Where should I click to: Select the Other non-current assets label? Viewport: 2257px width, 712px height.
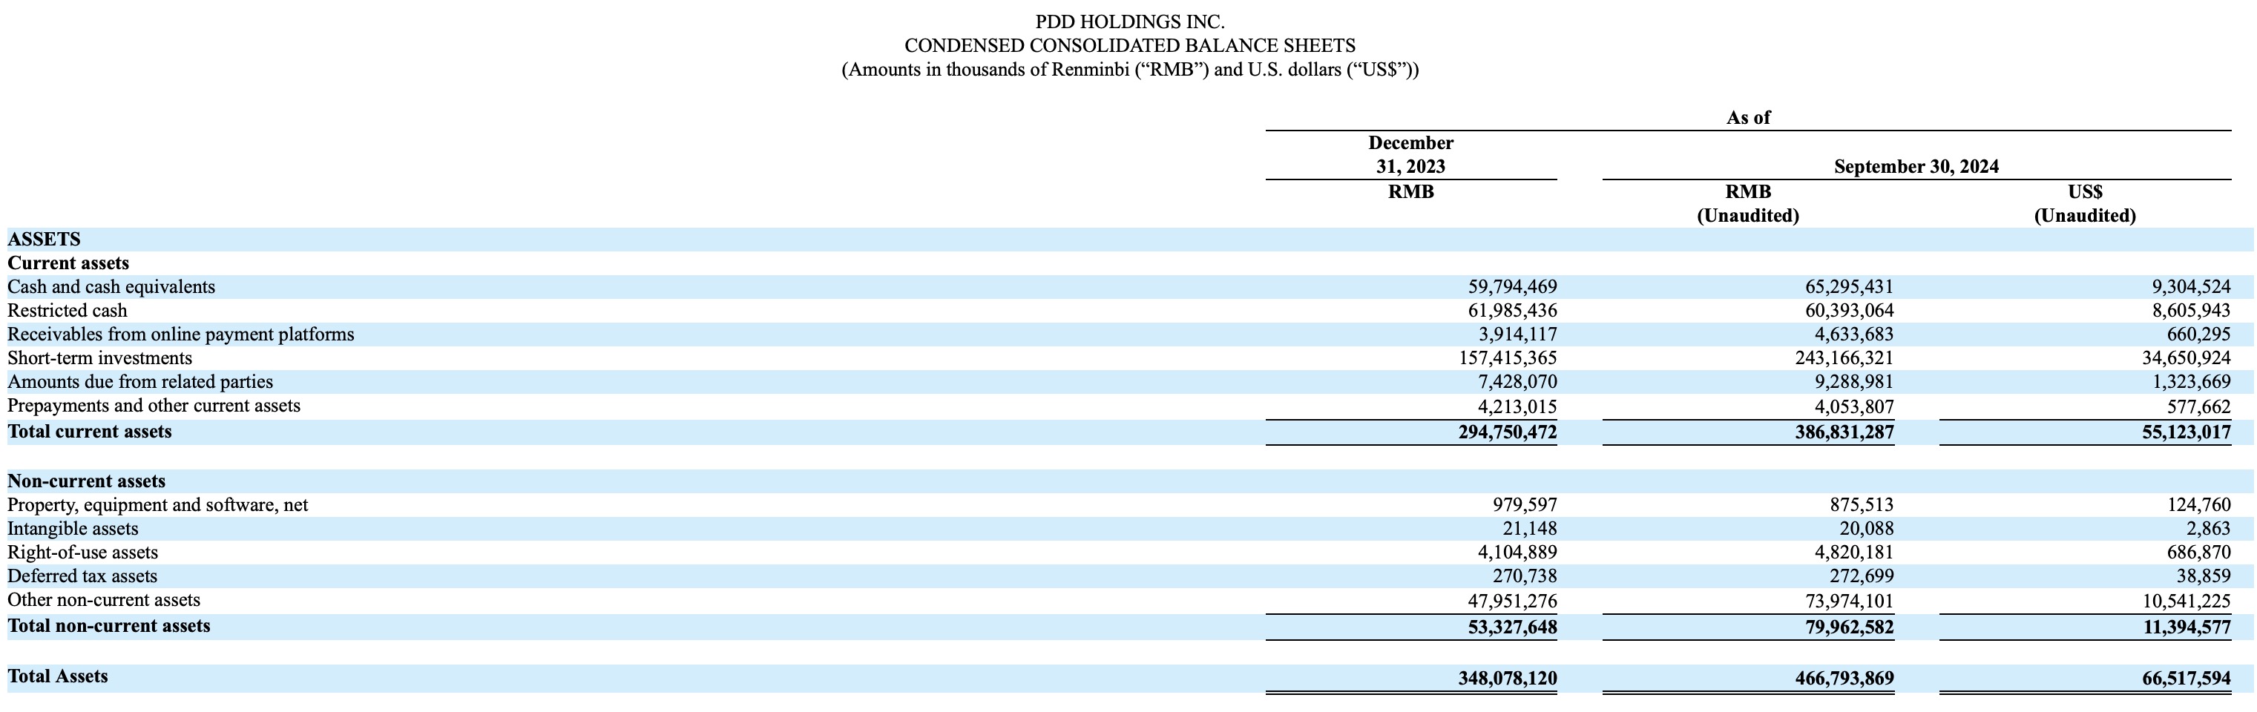103,599
